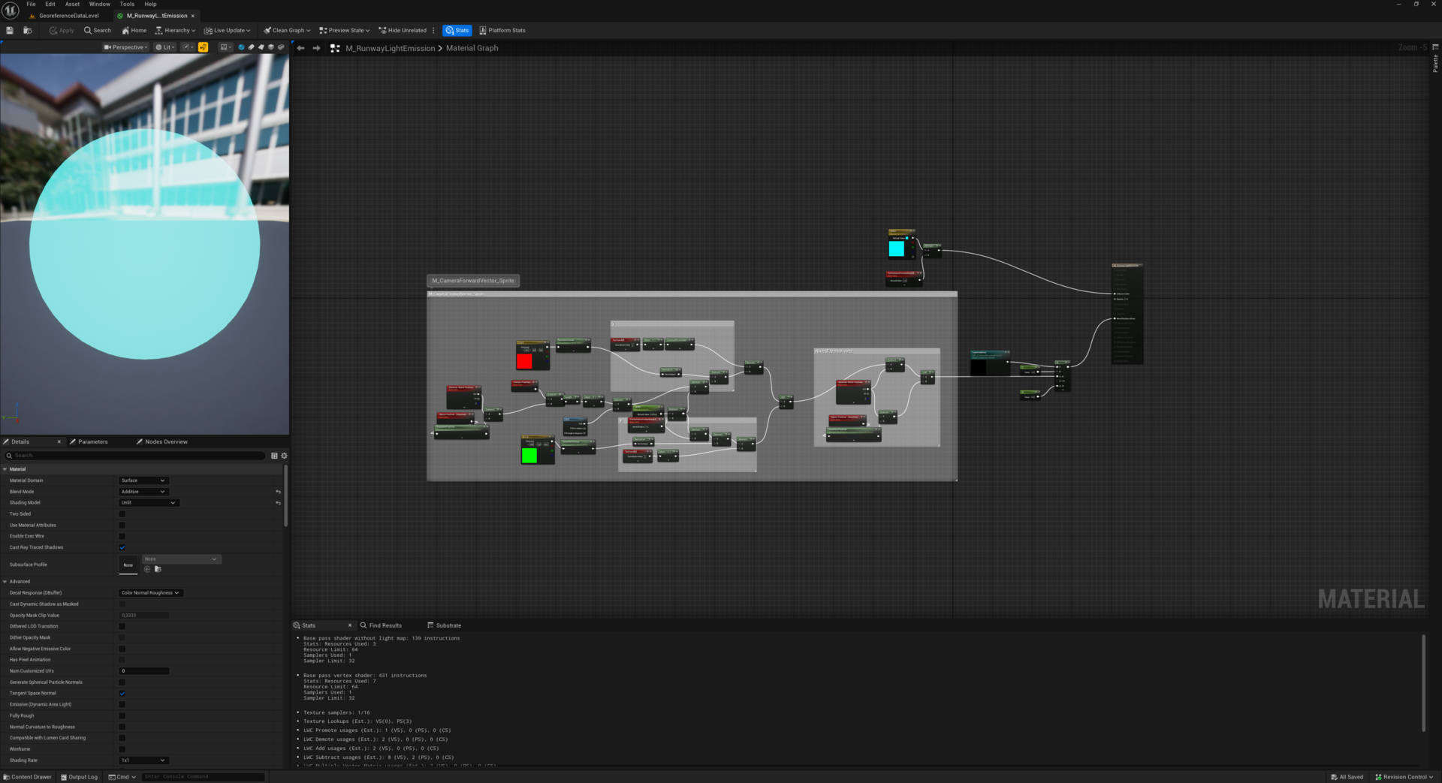This screenshot has height=783, width=1442.
Task: Reset Shading Model to default arrow
Action: point(278,503)
